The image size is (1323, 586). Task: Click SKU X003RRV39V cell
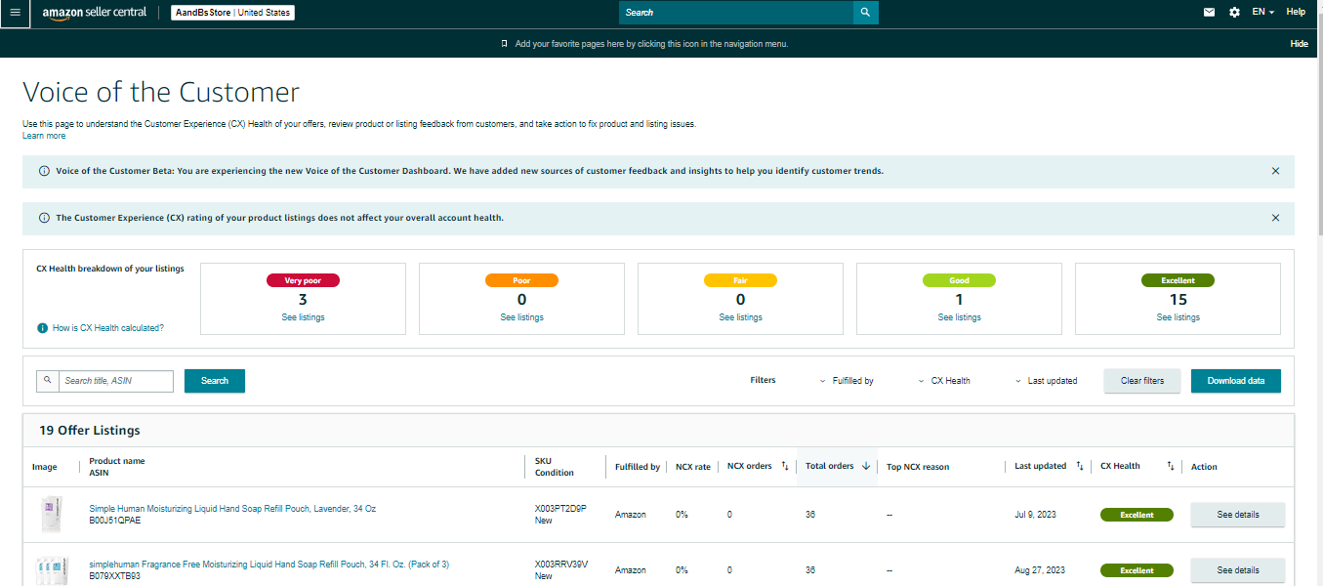pos(561,565)
